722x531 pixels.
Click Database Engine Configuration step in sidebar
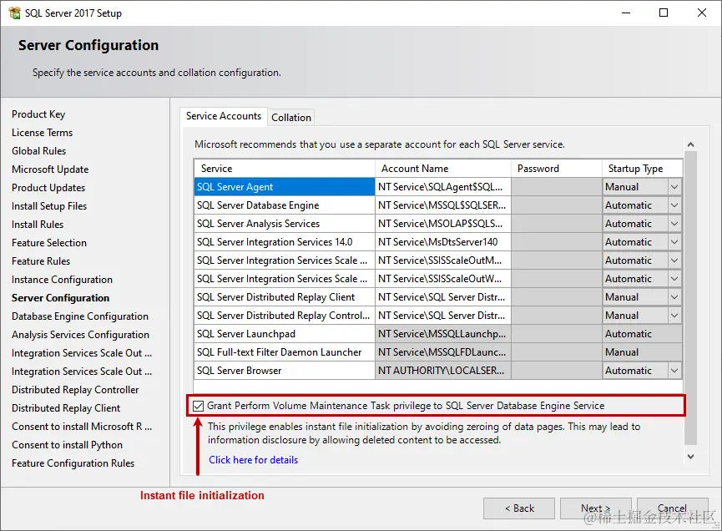80,316
